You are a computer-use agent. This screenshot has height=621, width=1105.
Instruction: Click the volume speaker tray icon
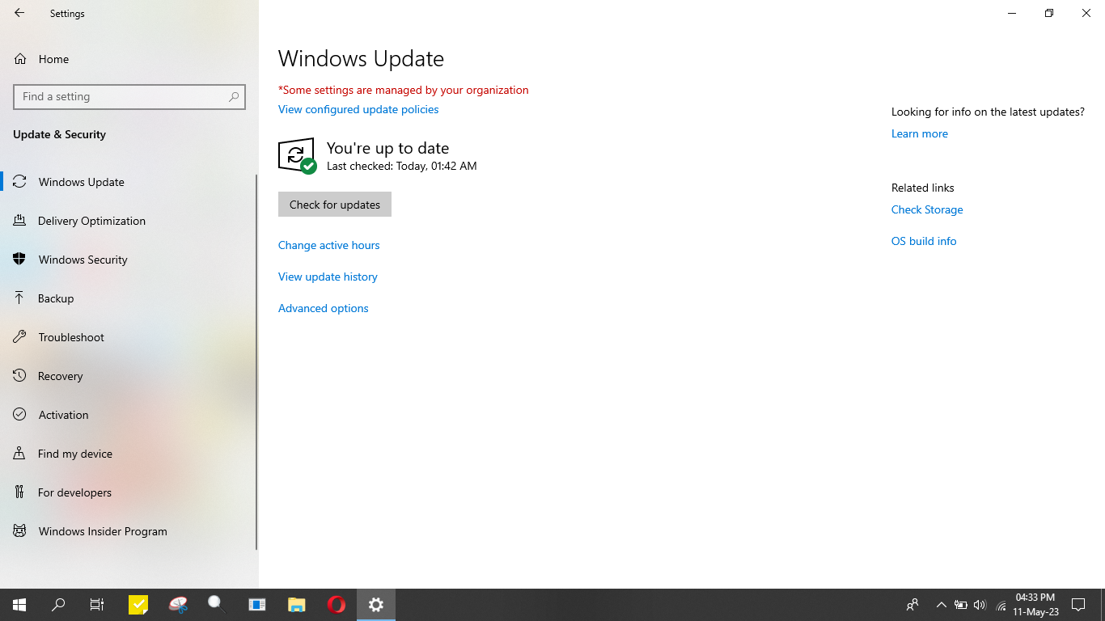tap(980, 605)
